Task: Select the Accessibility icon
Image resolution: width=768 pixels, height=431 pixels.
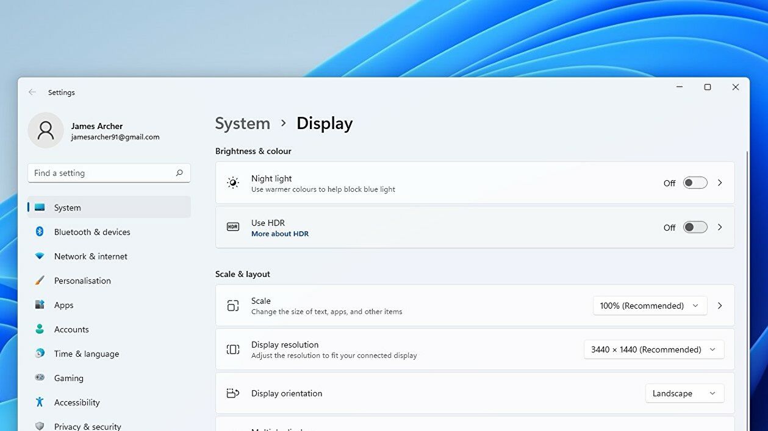Action: 39,402
